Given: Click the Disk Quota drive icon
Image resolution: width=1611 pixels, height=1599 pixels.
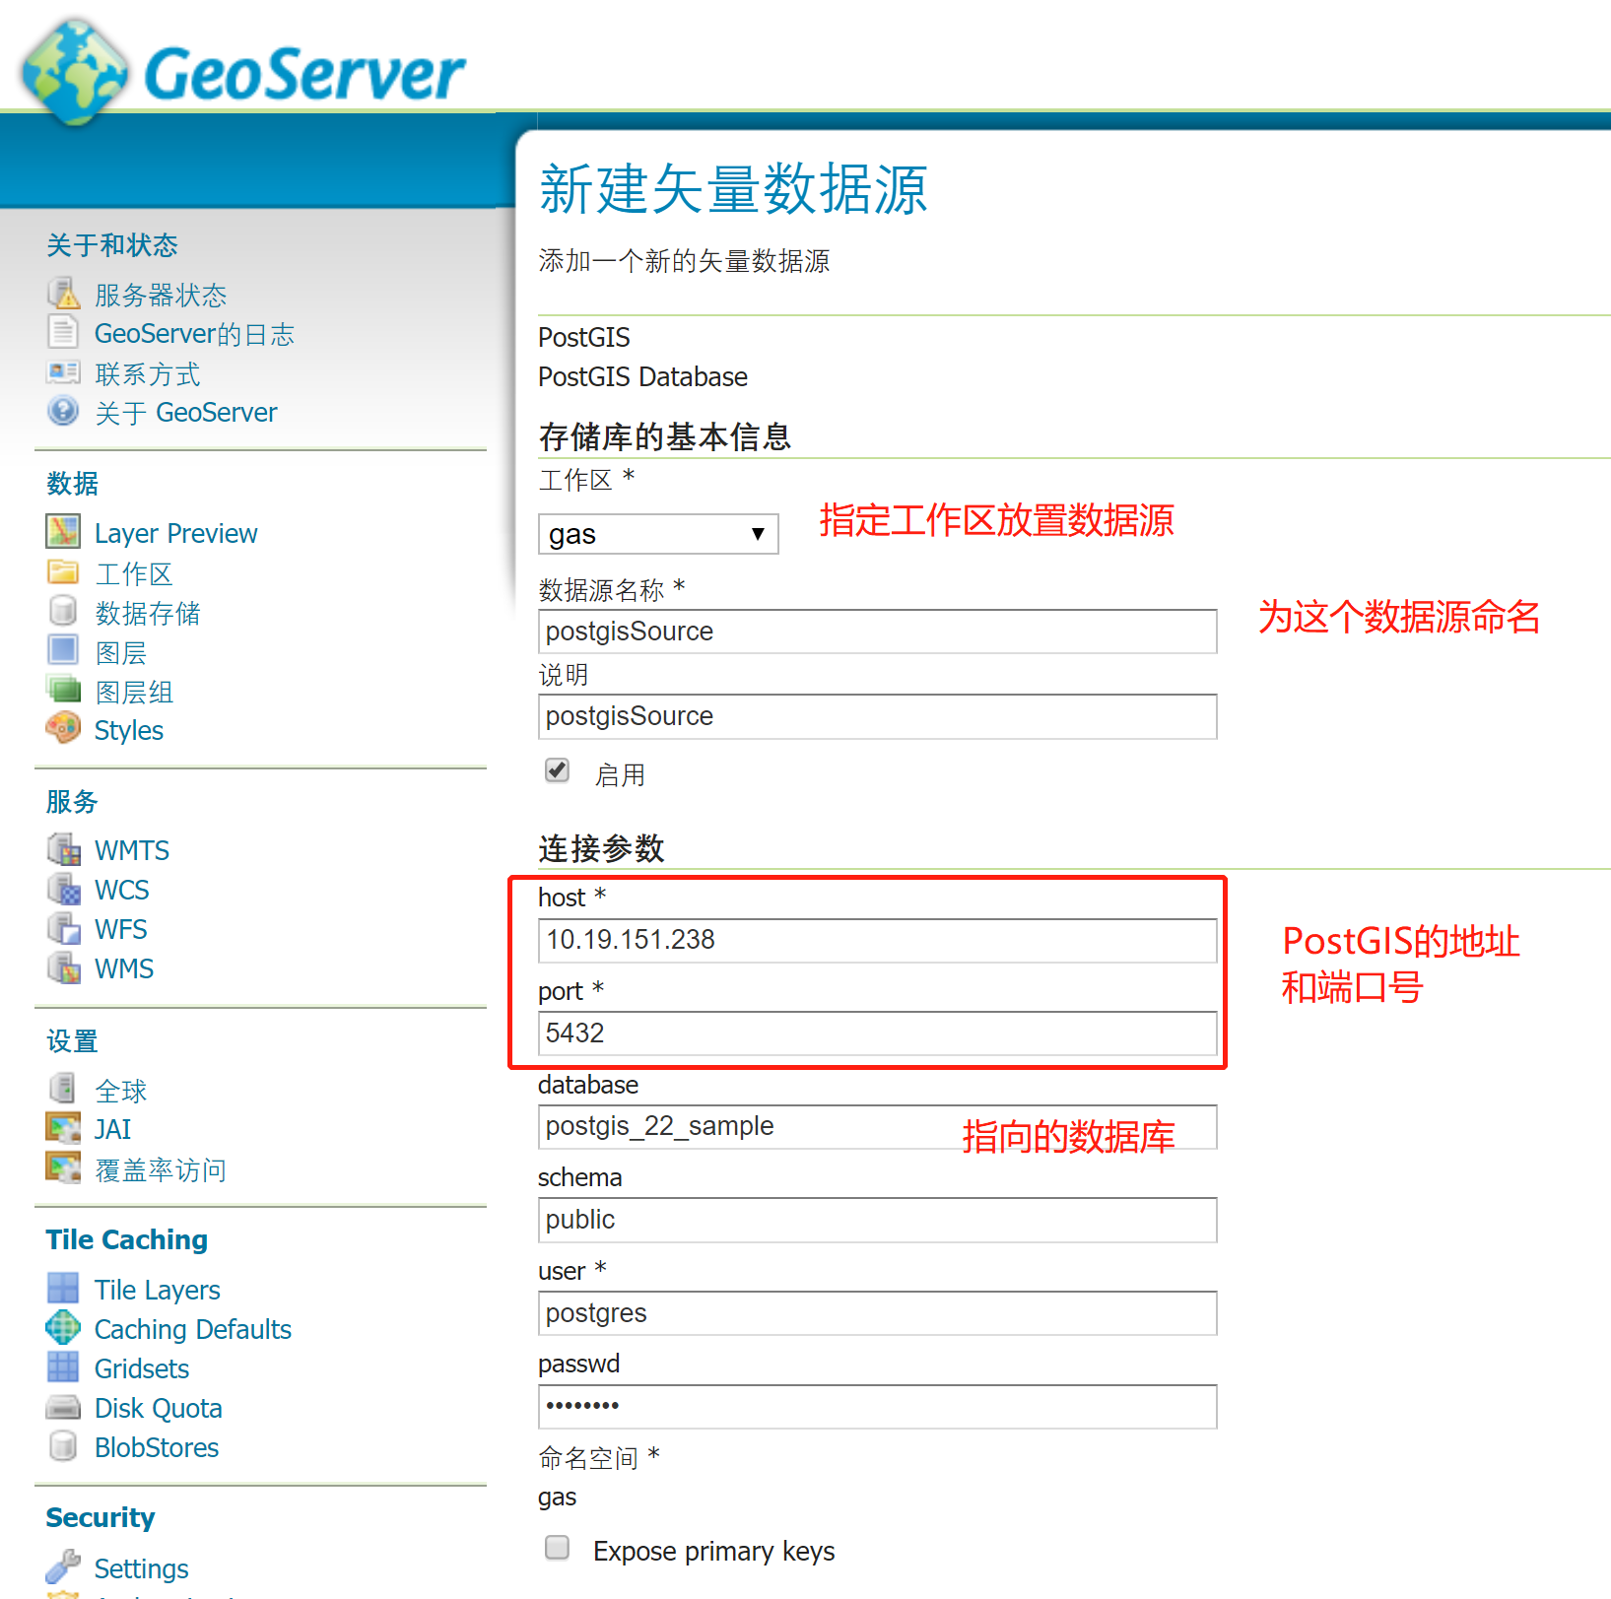Looking at the screenshot, I should [x=63, y=1407].
